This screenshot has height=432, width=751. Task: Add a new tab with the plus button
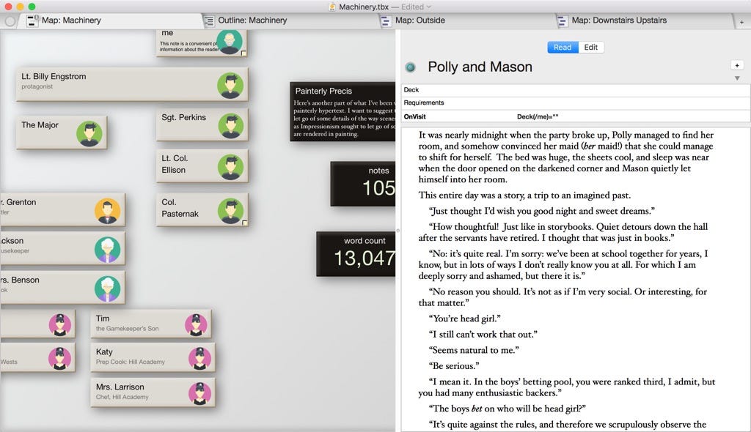click(741, 22)
